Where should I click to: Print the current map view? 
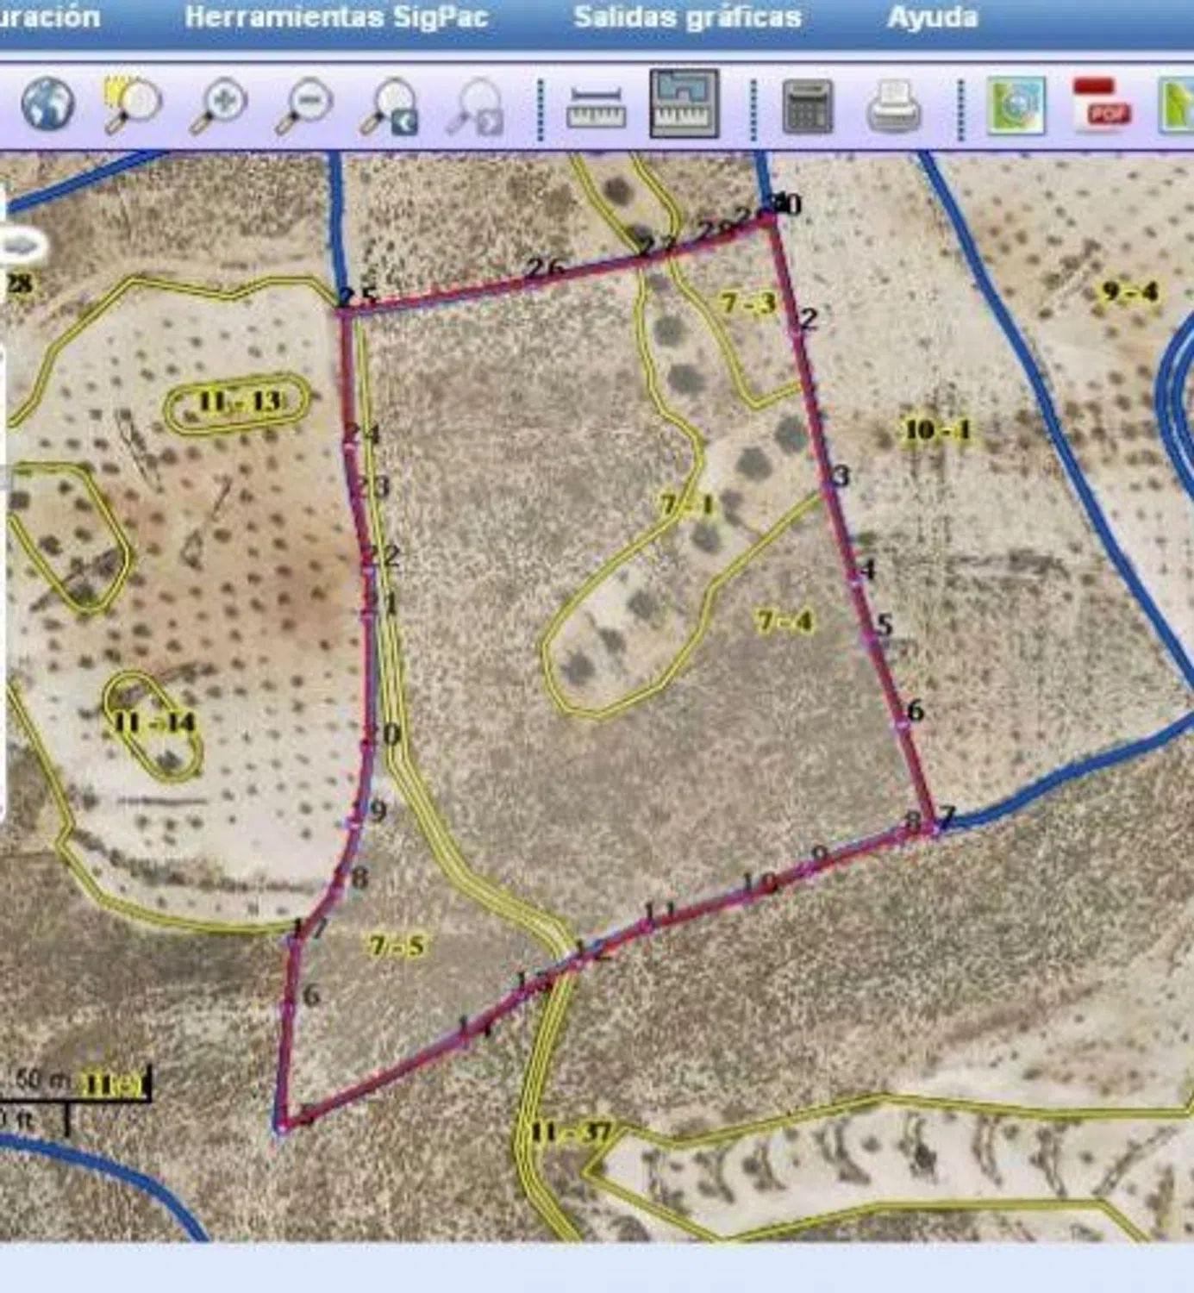pos(893,106)
